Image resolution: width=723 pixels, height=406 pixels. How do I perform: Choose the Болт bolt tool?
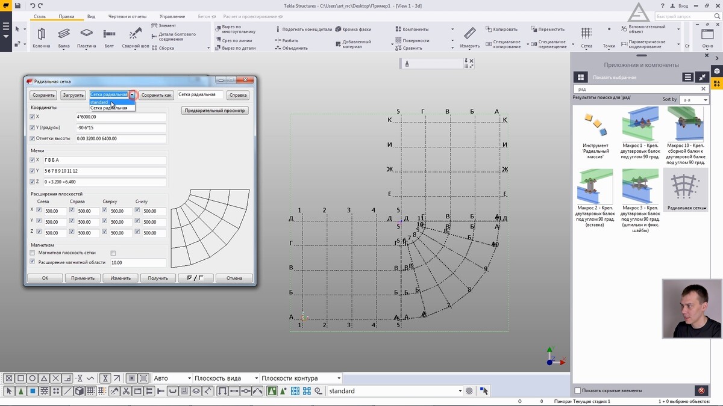coord(109,35)
